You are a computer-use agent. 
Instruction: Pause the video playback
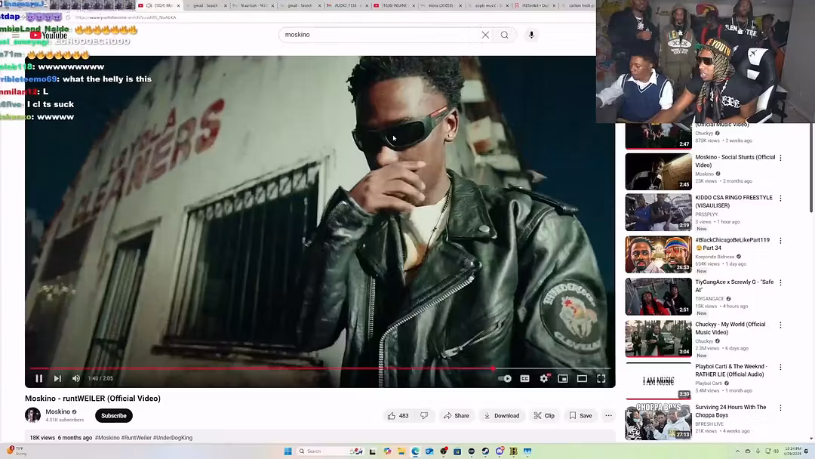(39, 379)
